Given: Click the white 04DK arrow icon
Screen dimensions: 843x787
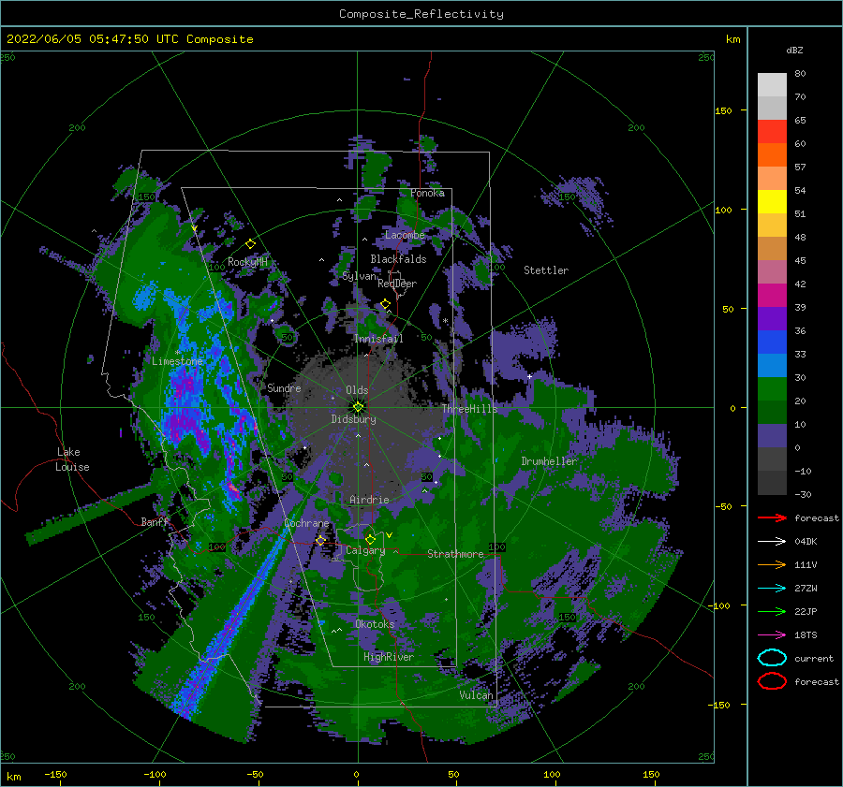Looking at the screenshot, I should [772, 542].
